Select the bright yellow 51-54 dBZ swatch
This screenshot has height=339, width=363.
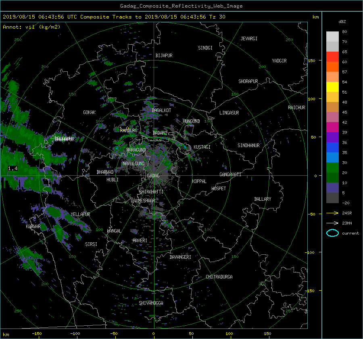pyautogui.click(x=332, y=87)
